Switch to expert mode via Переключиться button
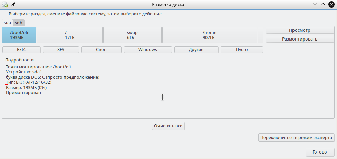The image size is (337, 159). pos(296,138)
